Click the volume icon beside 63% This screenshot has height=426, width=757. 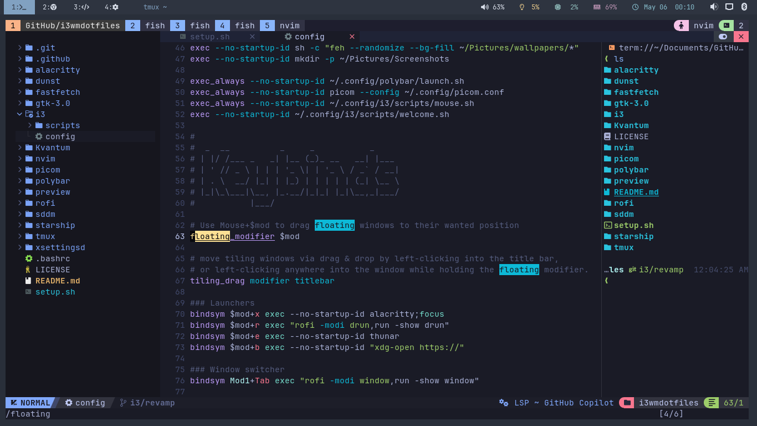point(484,7)
